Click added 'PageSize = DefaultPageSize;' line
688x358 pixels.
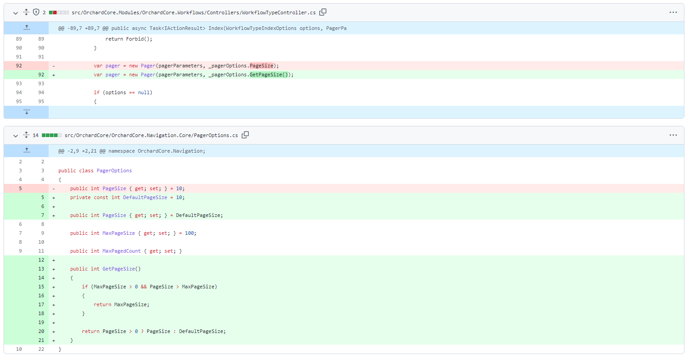coord(146,215)
